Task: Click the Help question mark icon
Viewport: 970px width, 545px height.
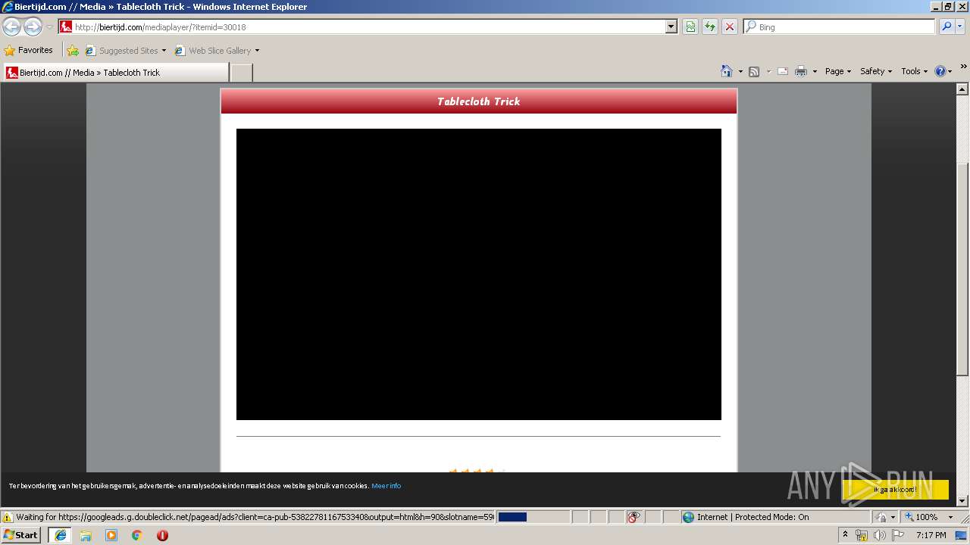Action: click(940, 71)
